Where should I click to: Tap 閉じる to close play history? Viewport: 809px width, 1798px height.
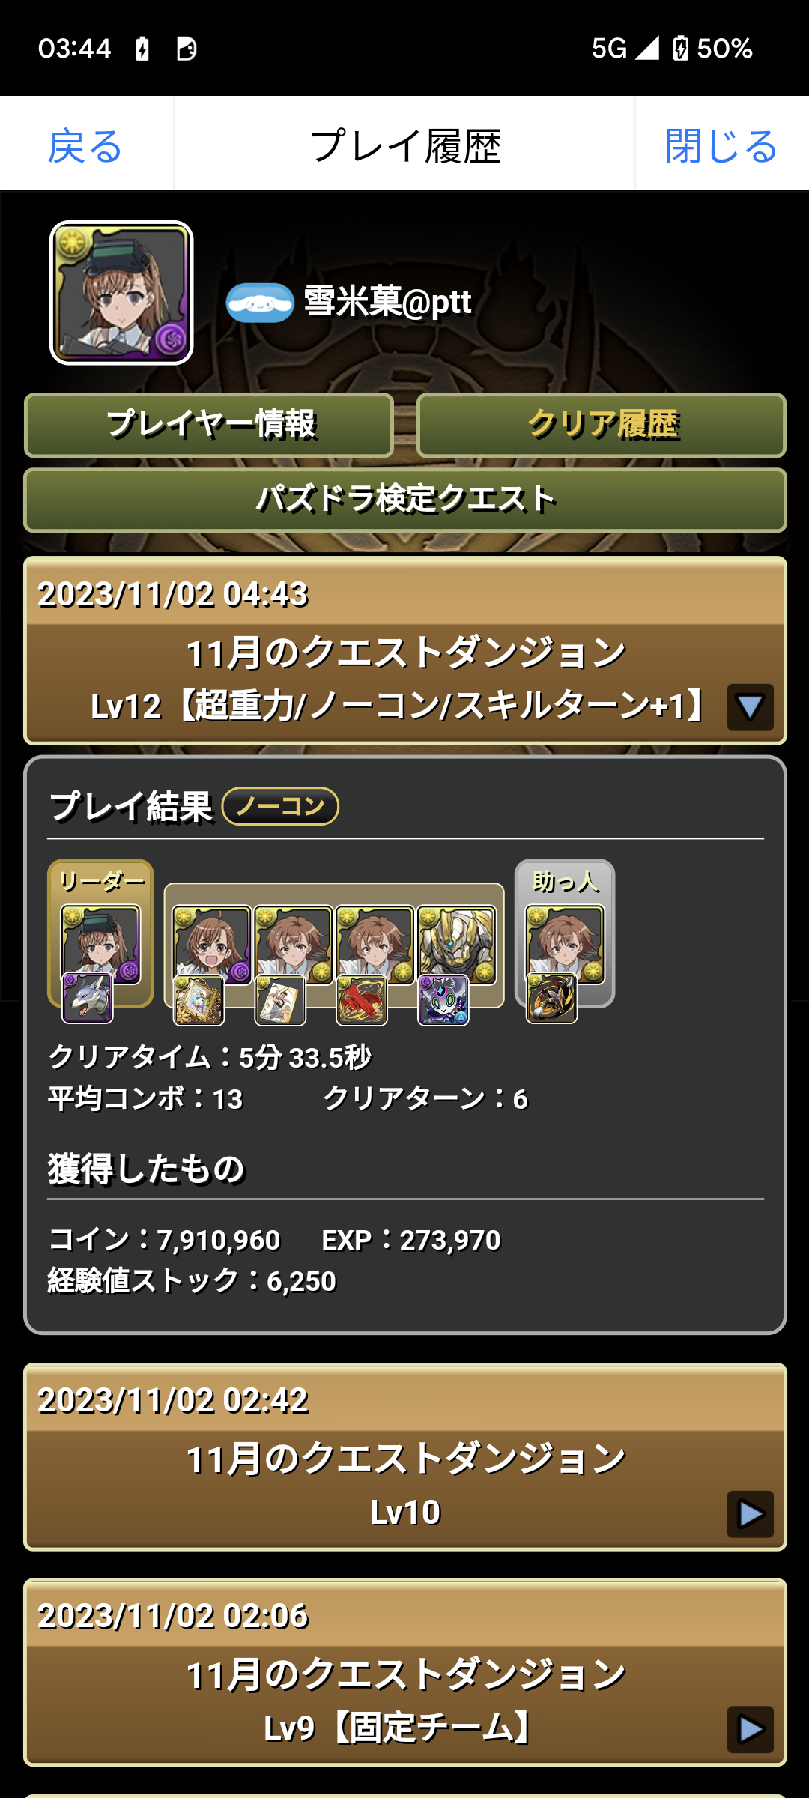[721, 145]
